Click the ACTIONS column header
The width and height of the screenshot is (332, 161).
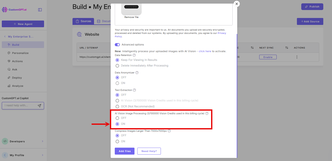click(299, 48)
